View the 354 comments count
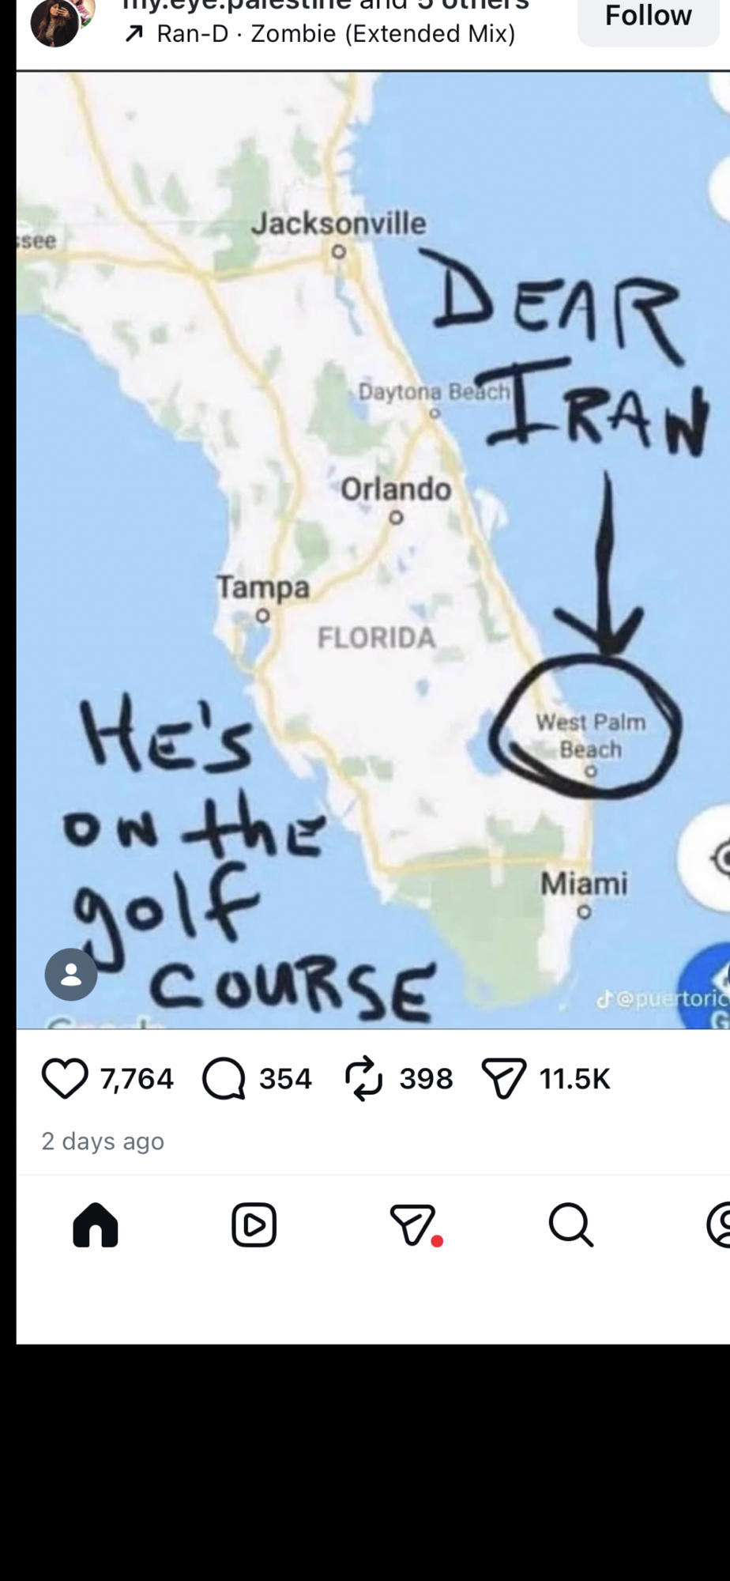The image size is (730, 1581). [x=285, y=1079]
